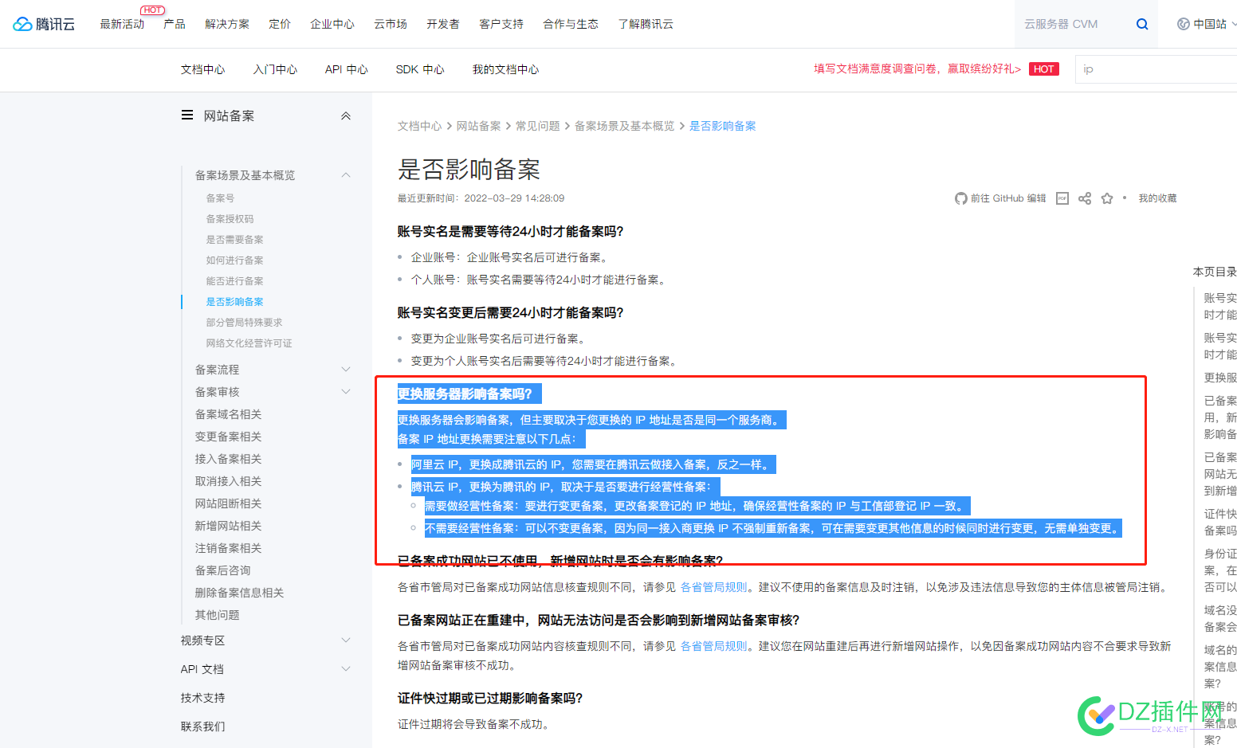Select sidebar item 网络文化经营许可证
This screenshot has height=748, width=1237.
coord(249,343)
